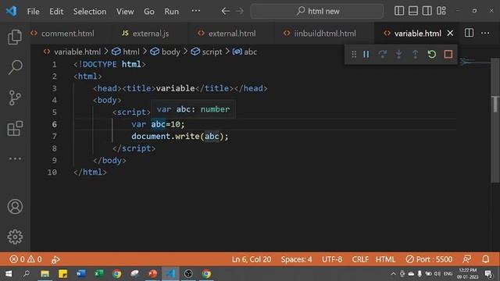The width and height of the screenshot is (500, 281).
Task: Click Live Server 'Port : 5500'
Action: tap(429, 259)
